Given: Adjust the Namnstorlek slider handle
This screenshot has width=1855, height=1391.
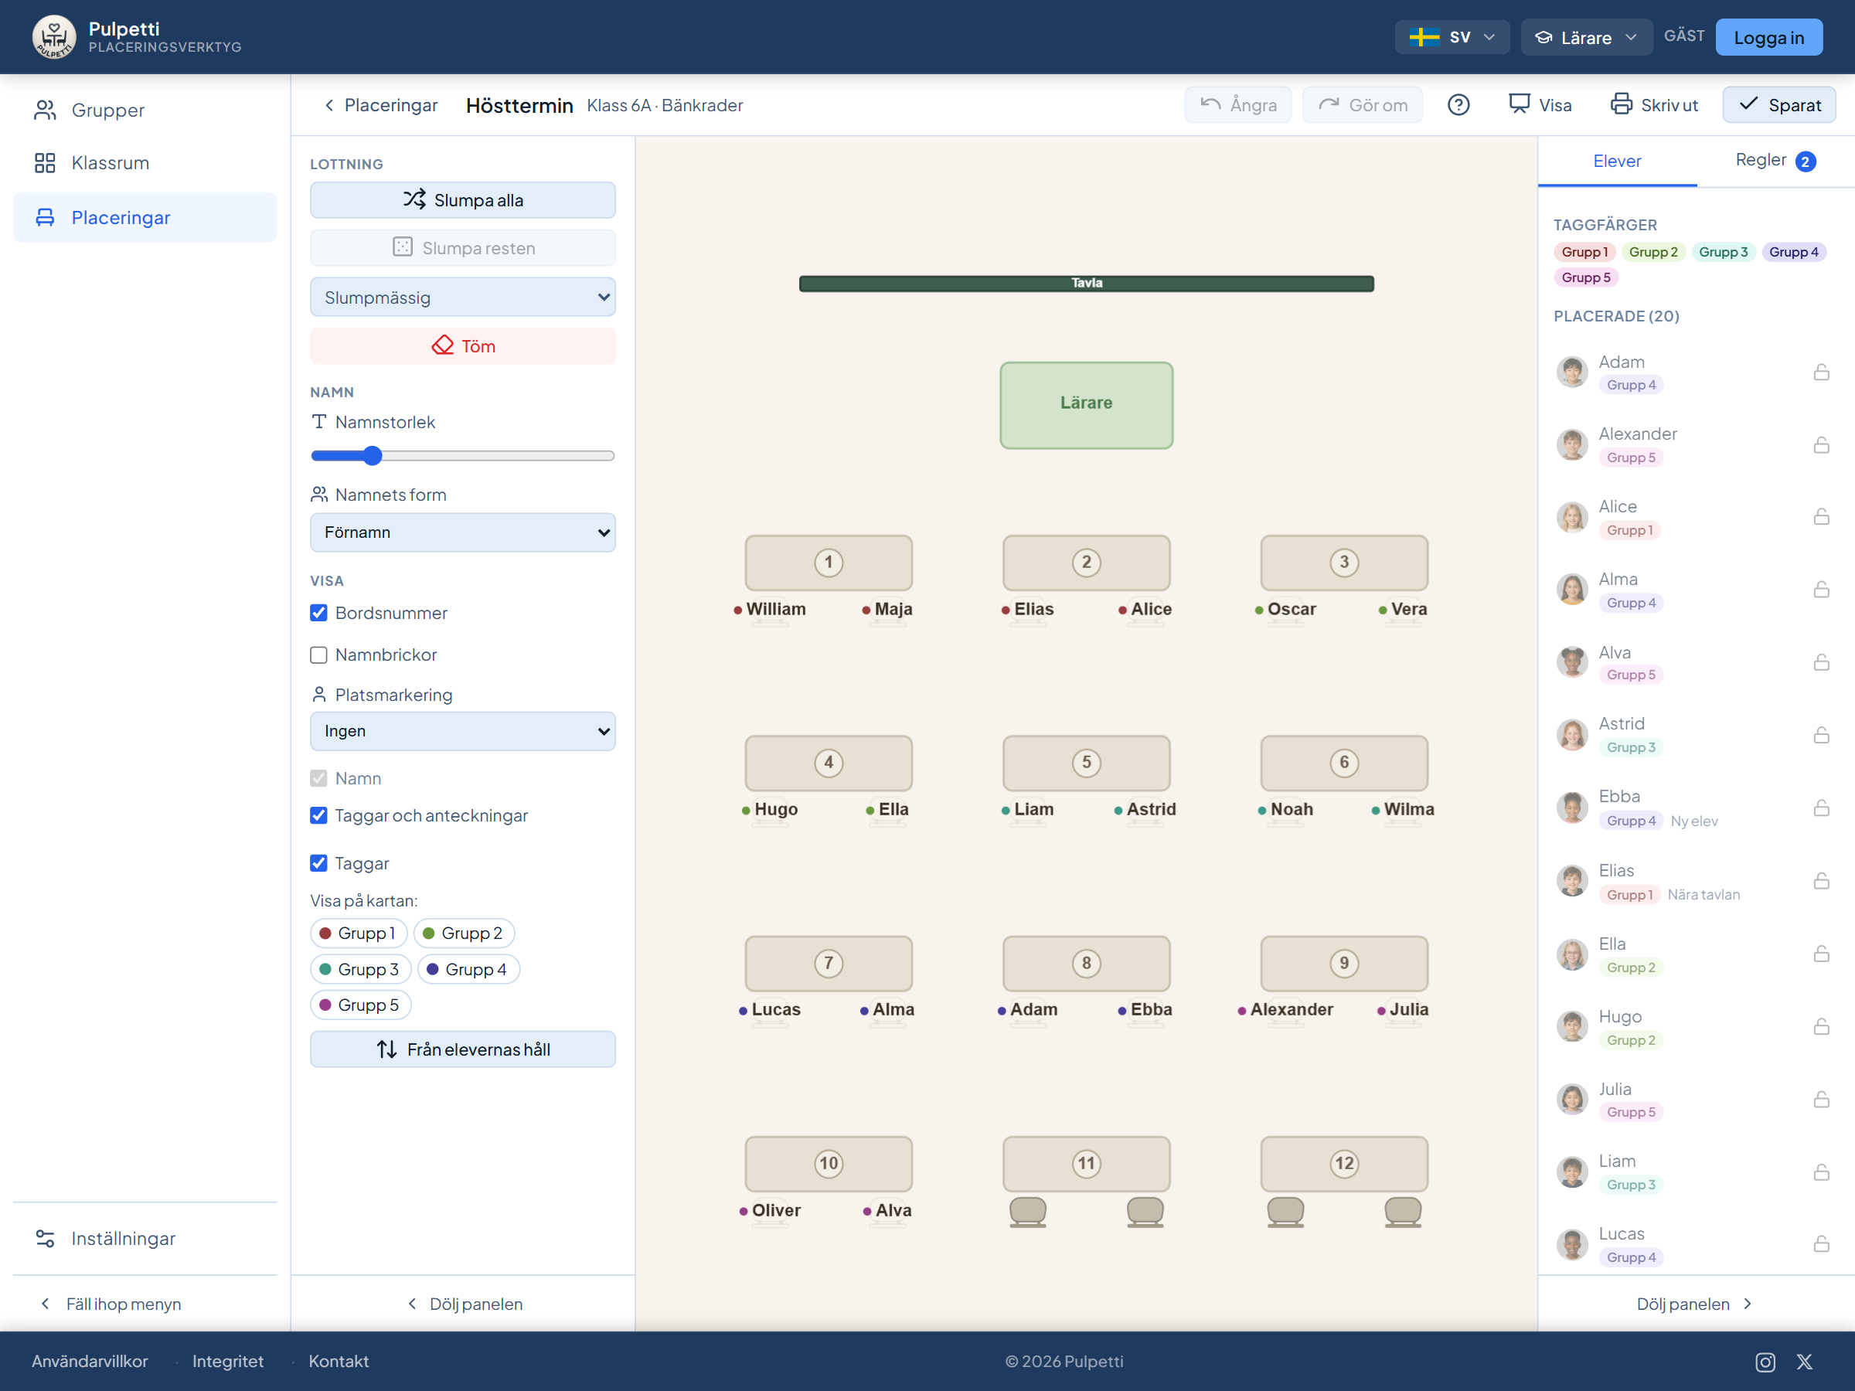Looking at the screenshot, I should 373,455.
